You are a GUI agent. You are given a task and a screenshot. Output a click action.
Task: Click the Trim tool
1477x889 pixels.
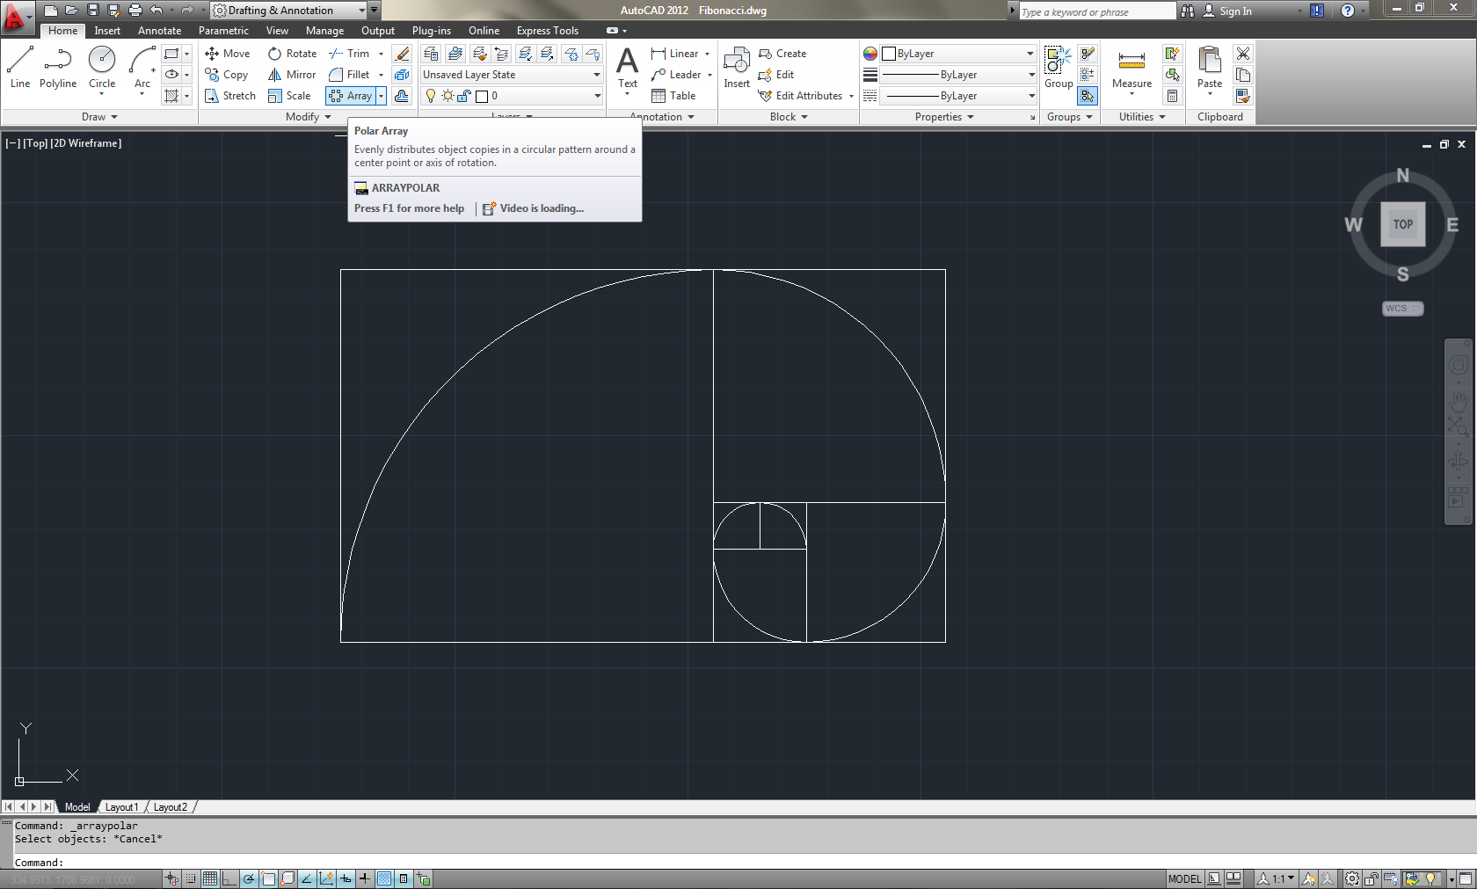pyautogui.click(x=349, y=54)
